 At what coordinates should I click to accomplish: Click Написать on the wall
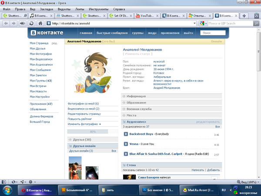point(197,170)
